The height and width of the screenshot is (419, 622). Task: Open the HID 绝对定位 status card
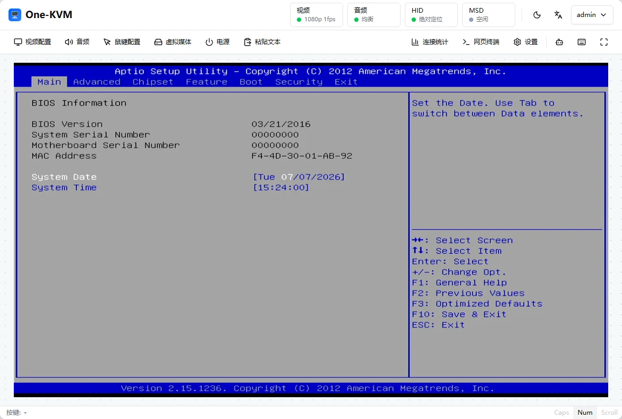click(431, 15)
